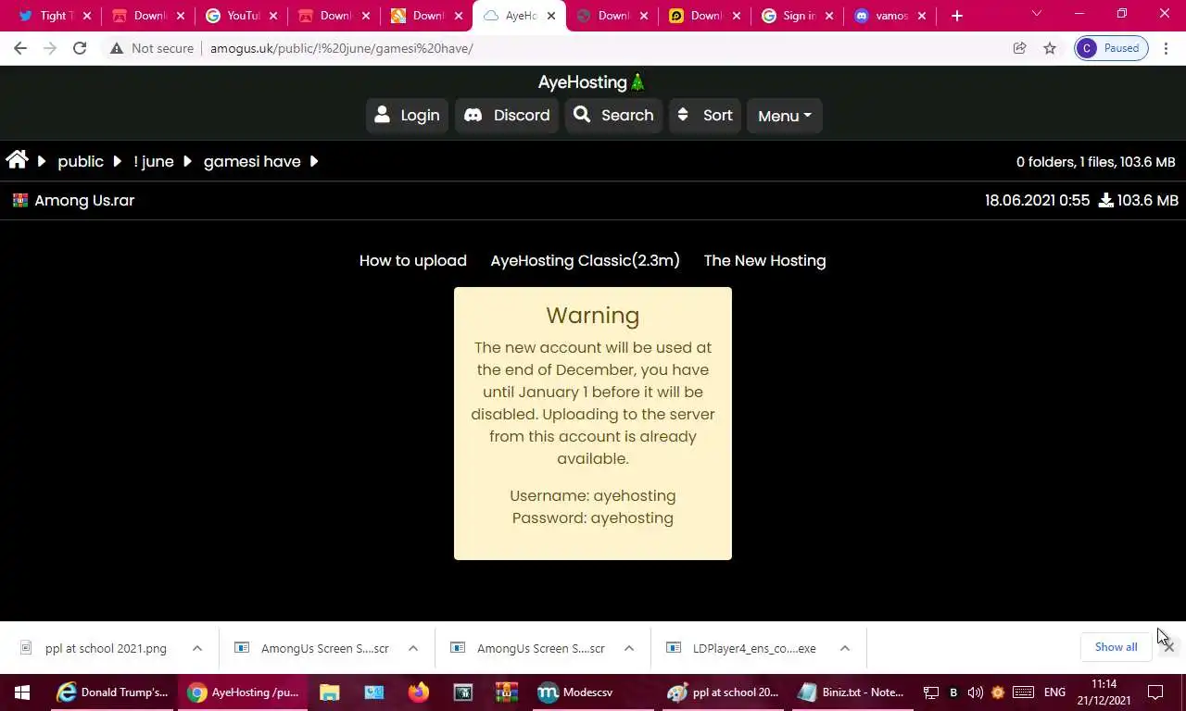Open the Discord link button

tap(507, 116)
